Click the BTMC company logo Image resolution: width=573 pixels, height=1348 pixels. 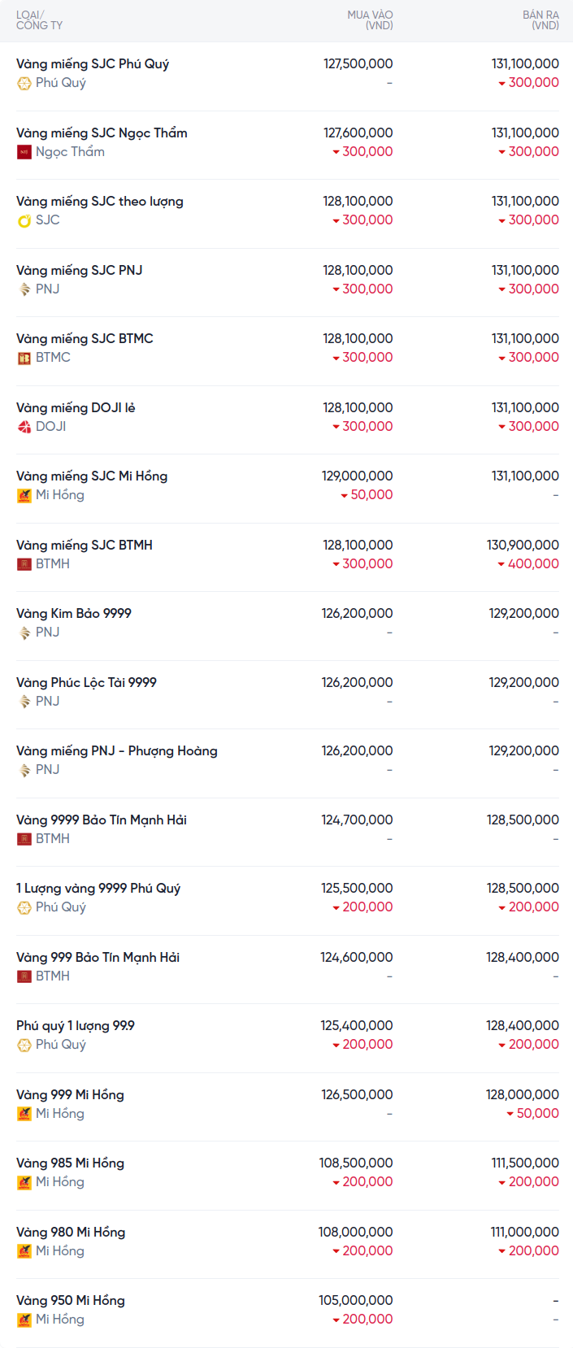[x=24, y=358]
